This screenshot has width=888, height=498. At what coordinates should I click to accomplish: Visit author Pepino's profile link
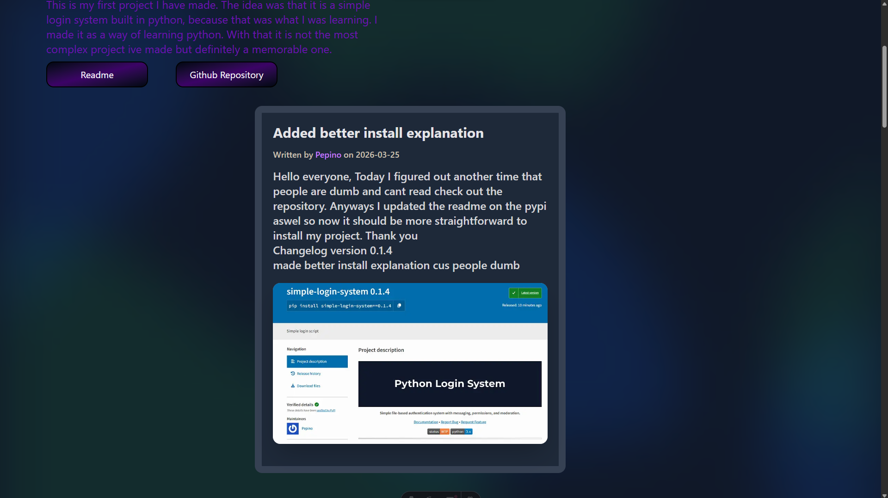coord(328,155)
